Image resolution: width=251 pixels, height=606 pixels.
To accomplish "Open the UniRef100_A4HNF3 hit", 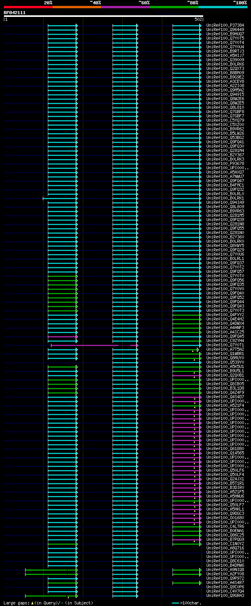I will click(x=225, y=328).
